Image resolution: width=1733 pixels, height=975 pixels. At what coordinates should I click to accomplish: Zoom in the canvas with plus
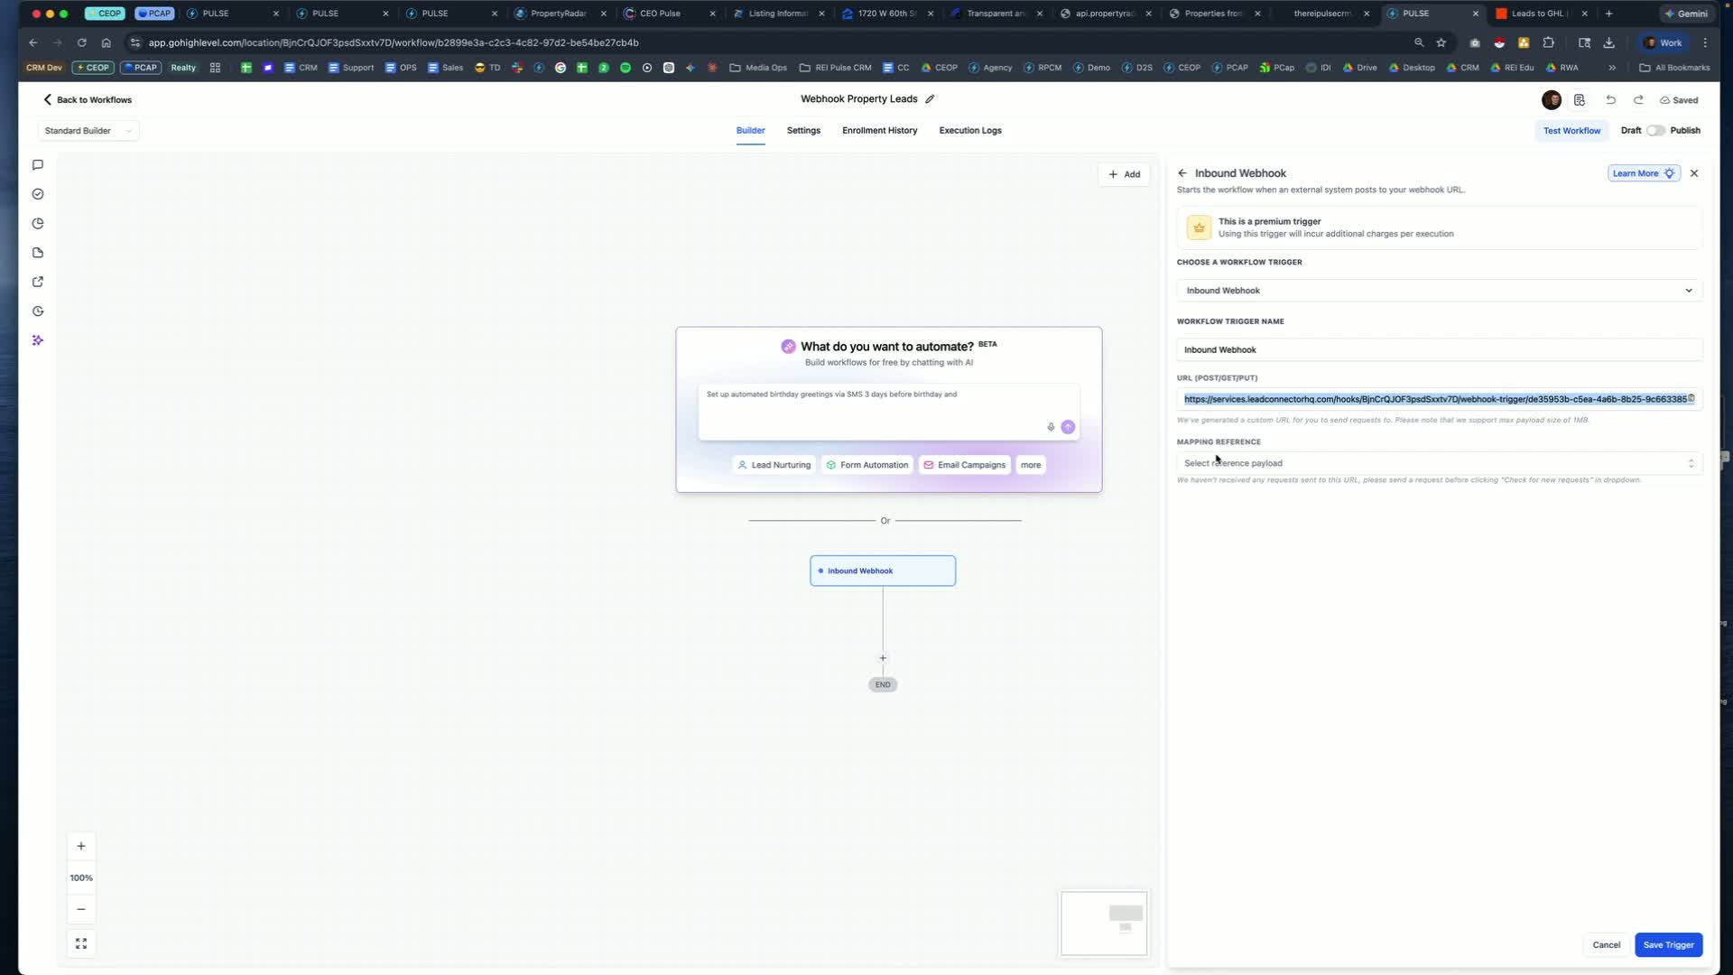(x=81, y=846)
